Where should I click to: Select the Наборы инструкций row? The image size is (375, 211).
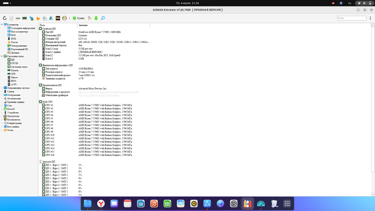coord(94,42)
